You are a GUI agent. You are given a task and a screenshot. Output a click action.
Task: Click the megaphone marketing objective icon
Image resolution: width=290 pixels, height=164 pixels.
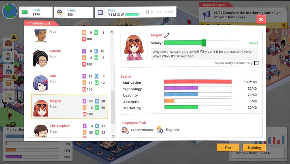pos(206,15)
